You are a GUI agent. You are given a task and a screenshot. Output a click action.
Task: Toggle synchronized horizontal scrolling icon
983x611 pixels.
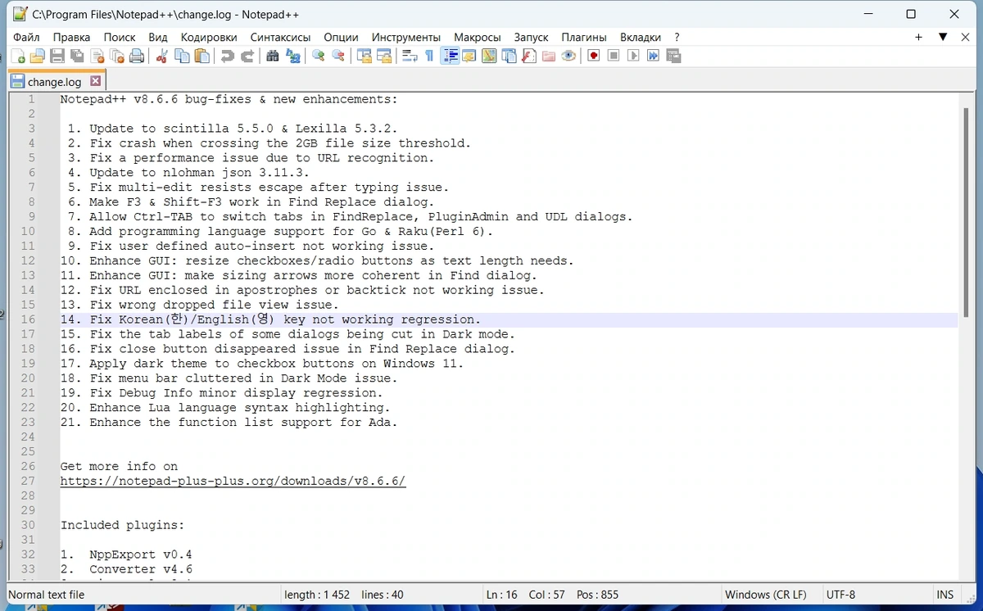[383, 56]
